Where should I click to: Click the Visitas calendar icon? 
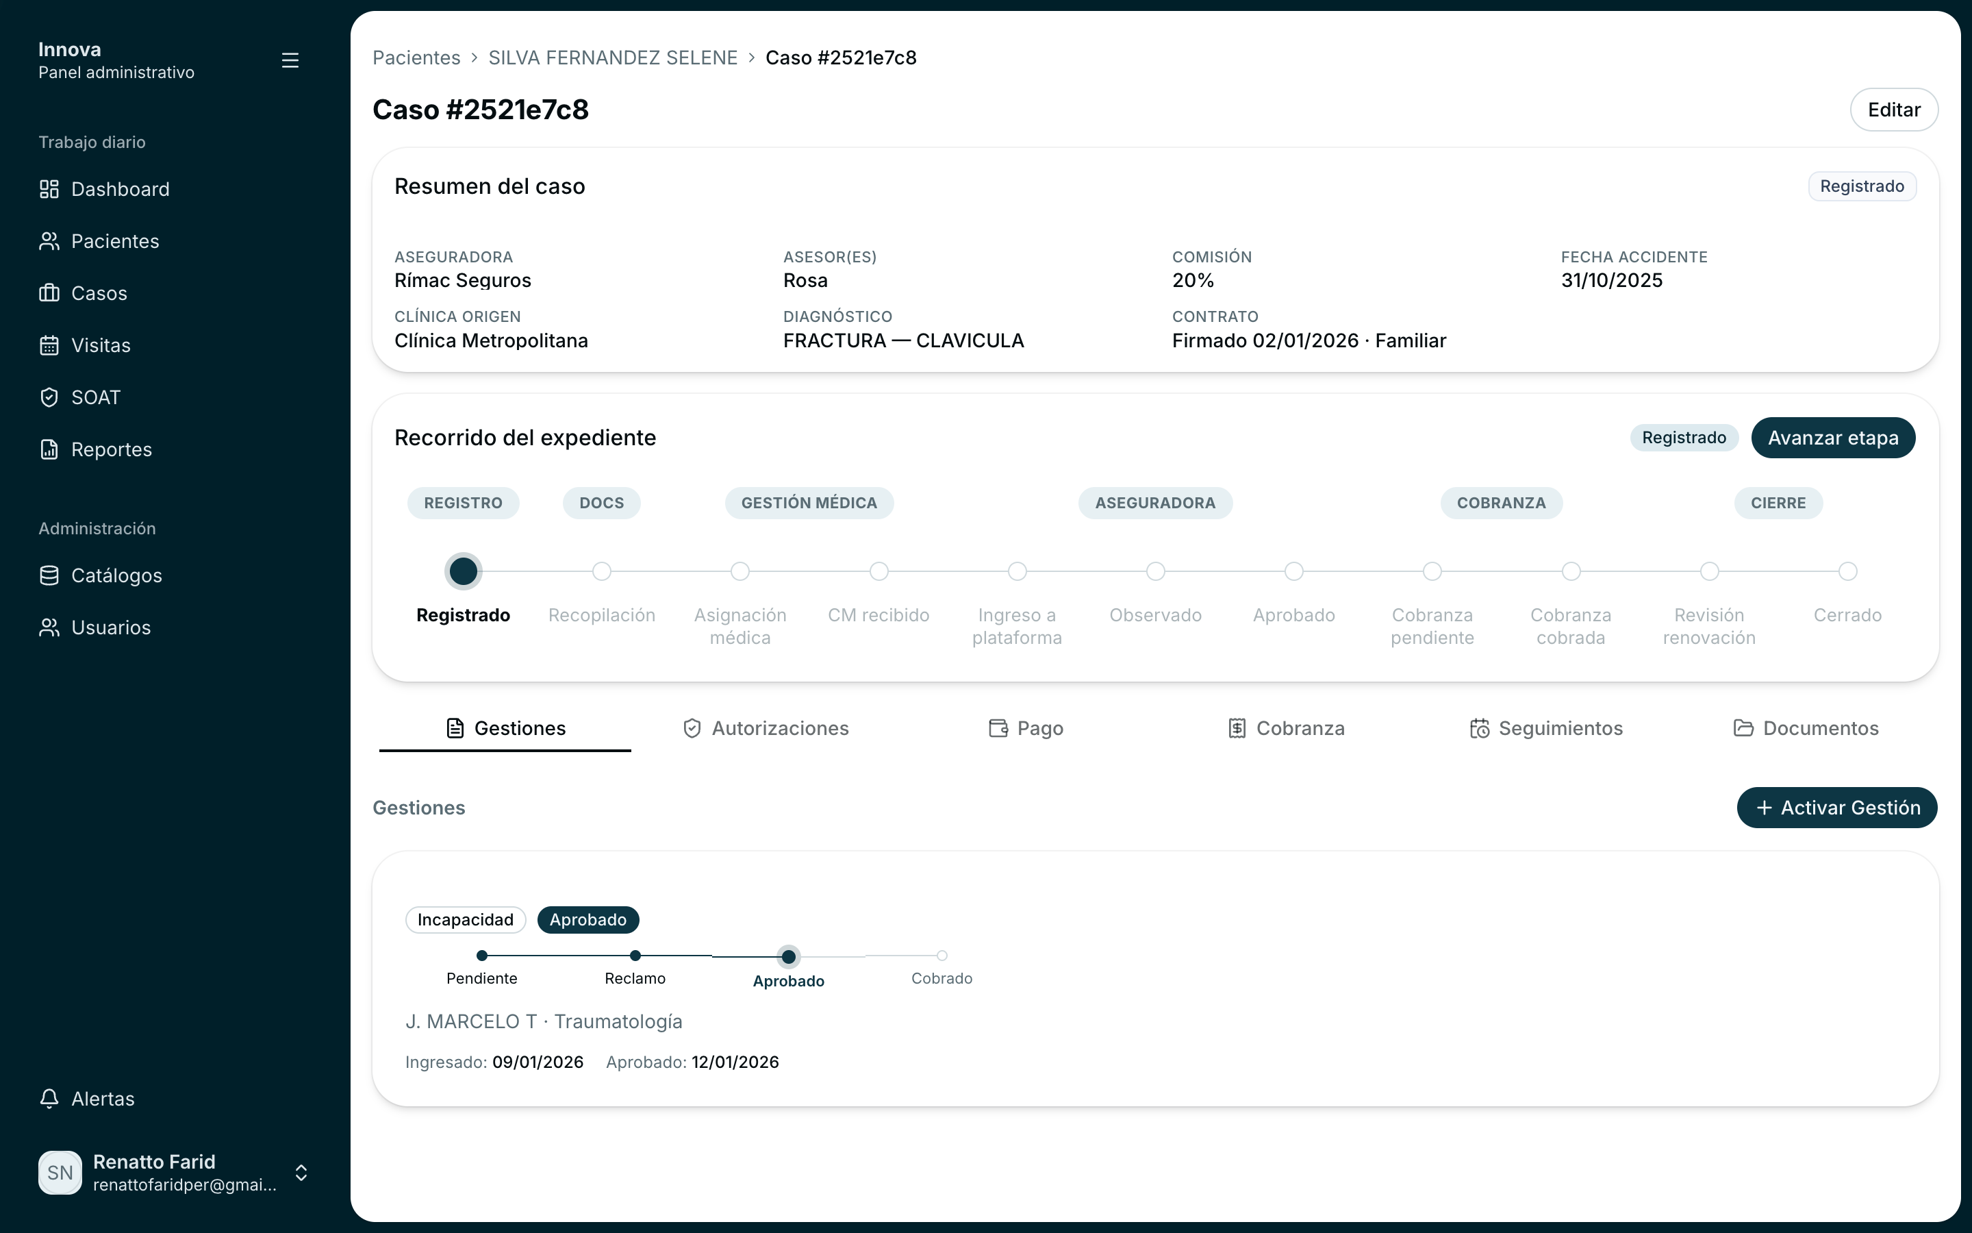[49, 345]
